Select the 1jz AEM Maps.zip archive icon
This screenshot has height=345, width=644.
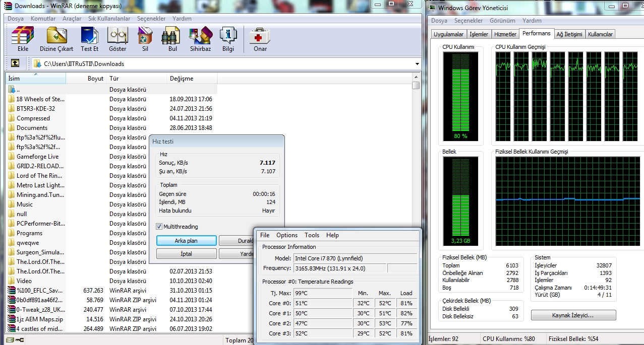[x=12, y=319]
